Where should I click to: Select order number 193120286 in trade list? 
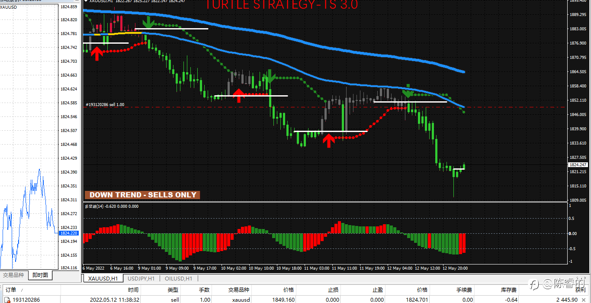[26, 300]
